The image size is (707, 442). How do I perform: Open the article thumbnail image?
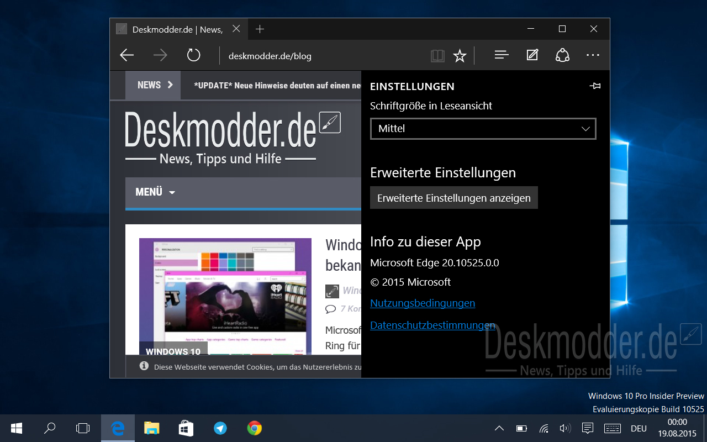point(225,296)
